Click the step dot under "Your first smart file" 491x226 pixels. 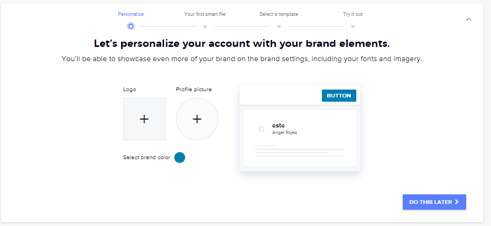coord(205,26)
